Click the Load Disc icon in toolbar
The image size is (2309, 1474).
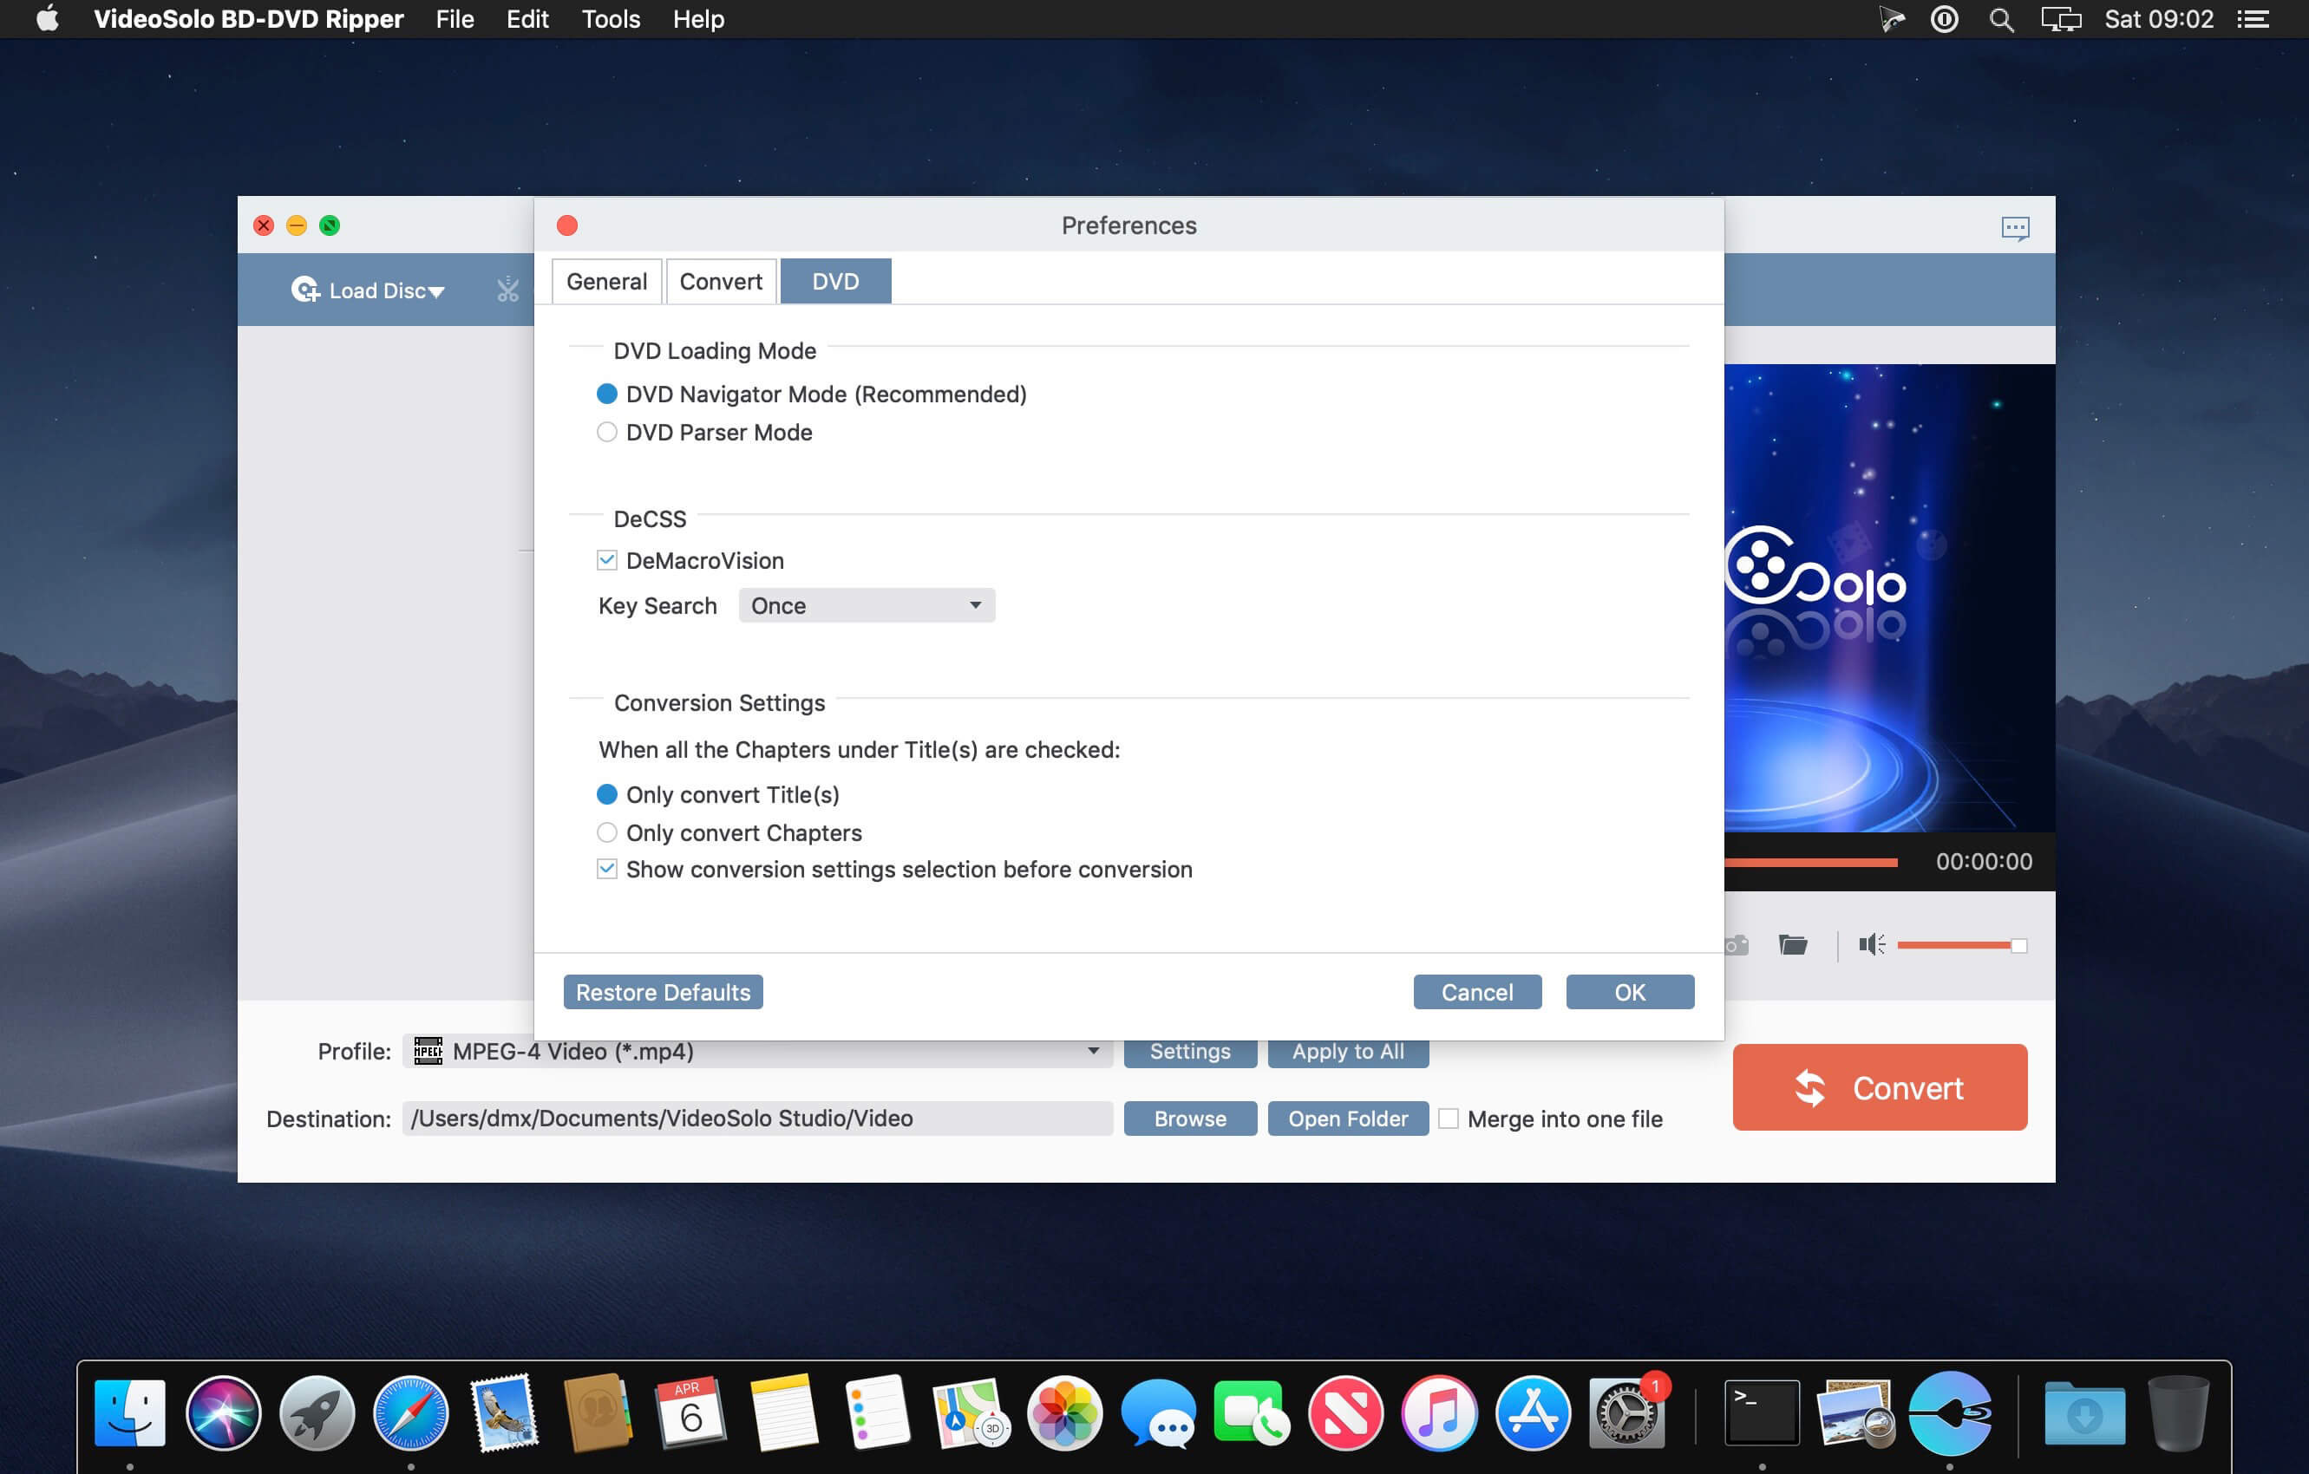[306, 290]
